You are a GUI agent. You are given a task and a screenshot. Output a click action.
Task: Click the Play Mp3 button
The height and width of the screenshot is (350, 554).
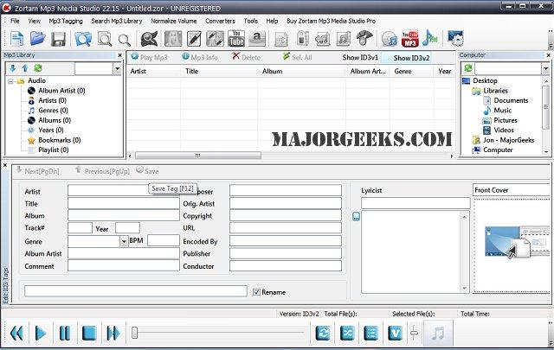point(149,57)
